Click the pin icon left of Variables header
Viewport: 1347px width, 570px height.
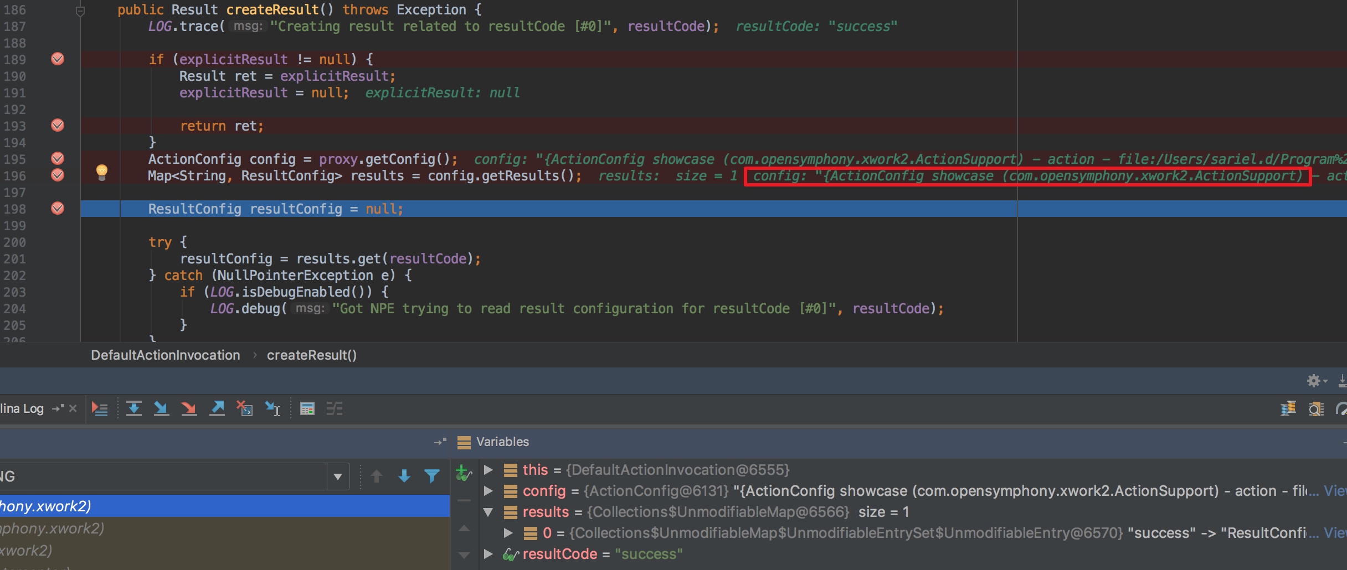(440, 442)
